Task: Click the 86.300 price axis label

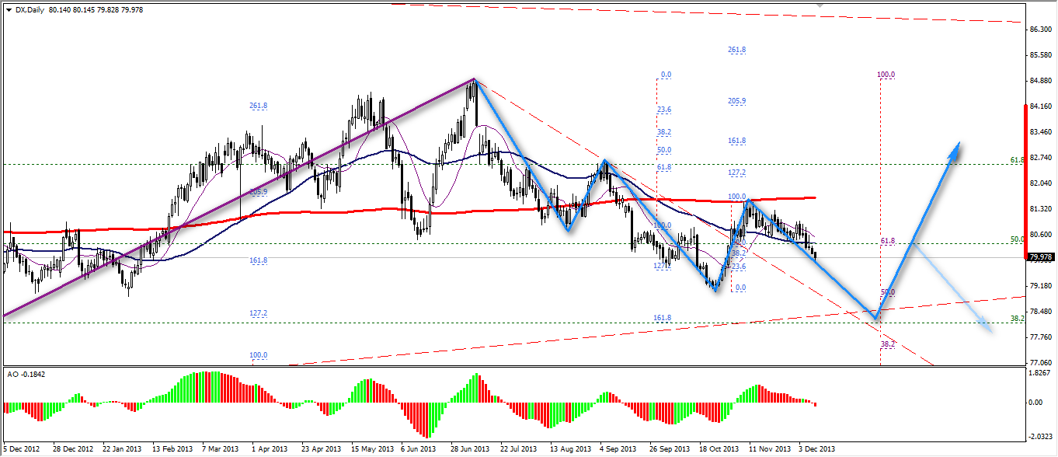Action: [1040, 29]
